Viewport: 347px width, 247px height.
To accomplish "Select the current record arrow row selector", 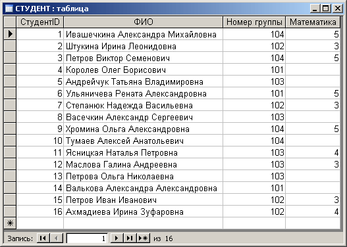I will [10, 34].
